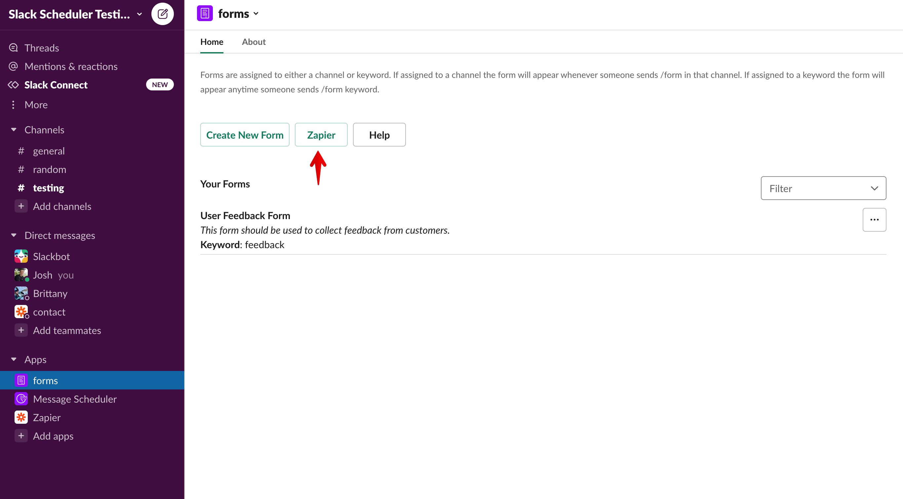Click the Create New Form button
Screen dimensions: 903x499
point(245,134)
